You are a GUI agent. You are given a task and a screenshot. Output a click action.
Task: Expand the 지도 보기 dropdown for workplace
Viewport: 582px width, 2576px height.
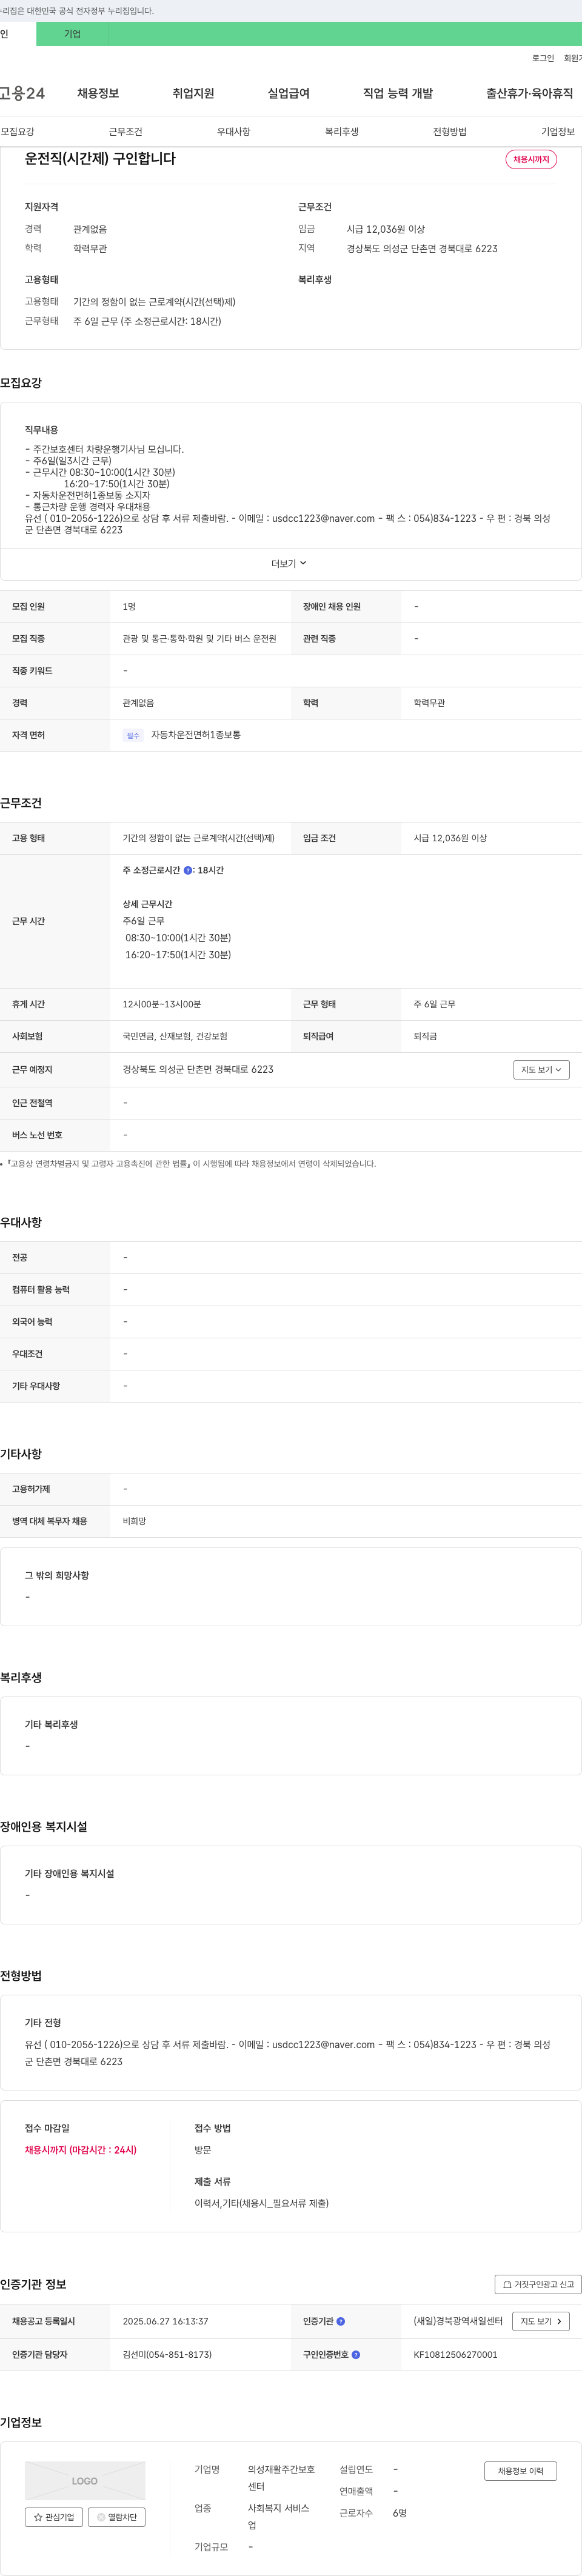pos(541,1069)
